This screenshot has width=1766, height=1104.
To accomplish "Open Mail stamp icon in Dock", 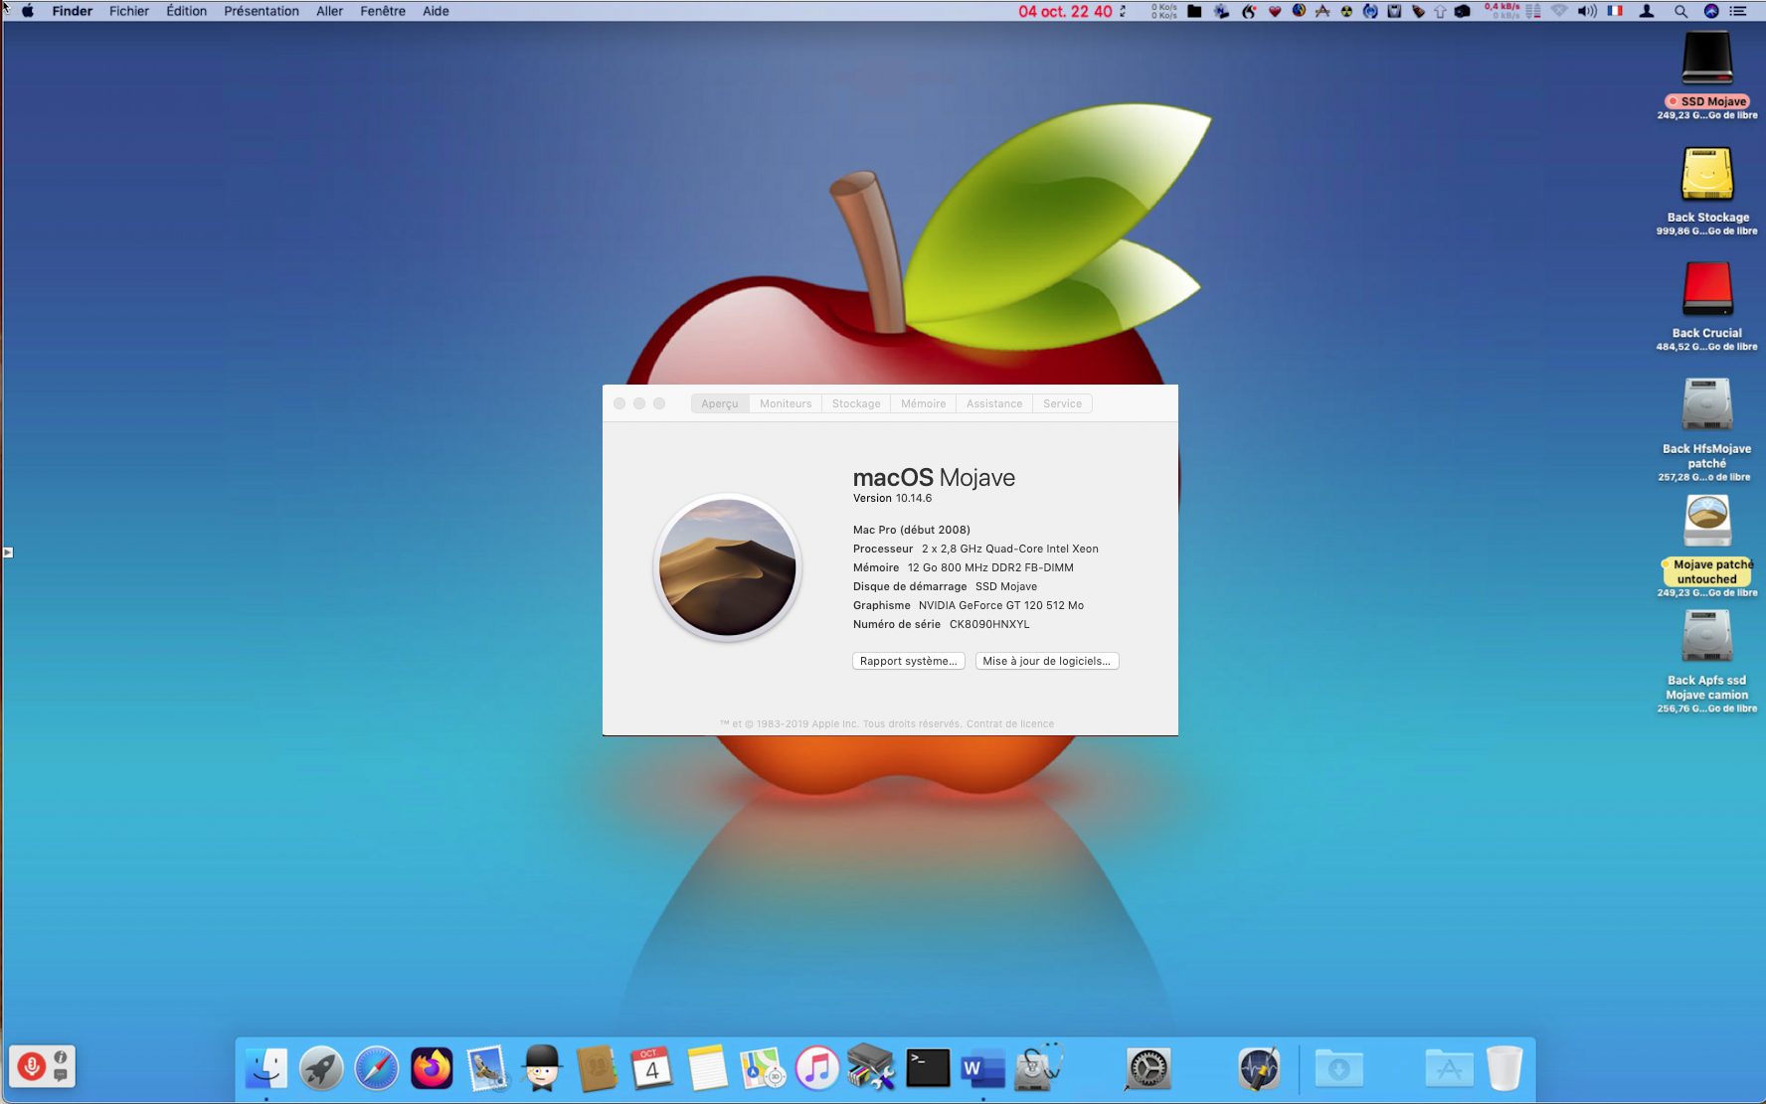I will pos(487,1068).
